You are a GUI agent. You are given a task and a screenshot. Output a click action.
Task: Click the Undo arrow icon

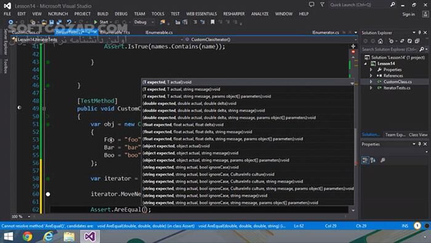click(x=69, y=22)
